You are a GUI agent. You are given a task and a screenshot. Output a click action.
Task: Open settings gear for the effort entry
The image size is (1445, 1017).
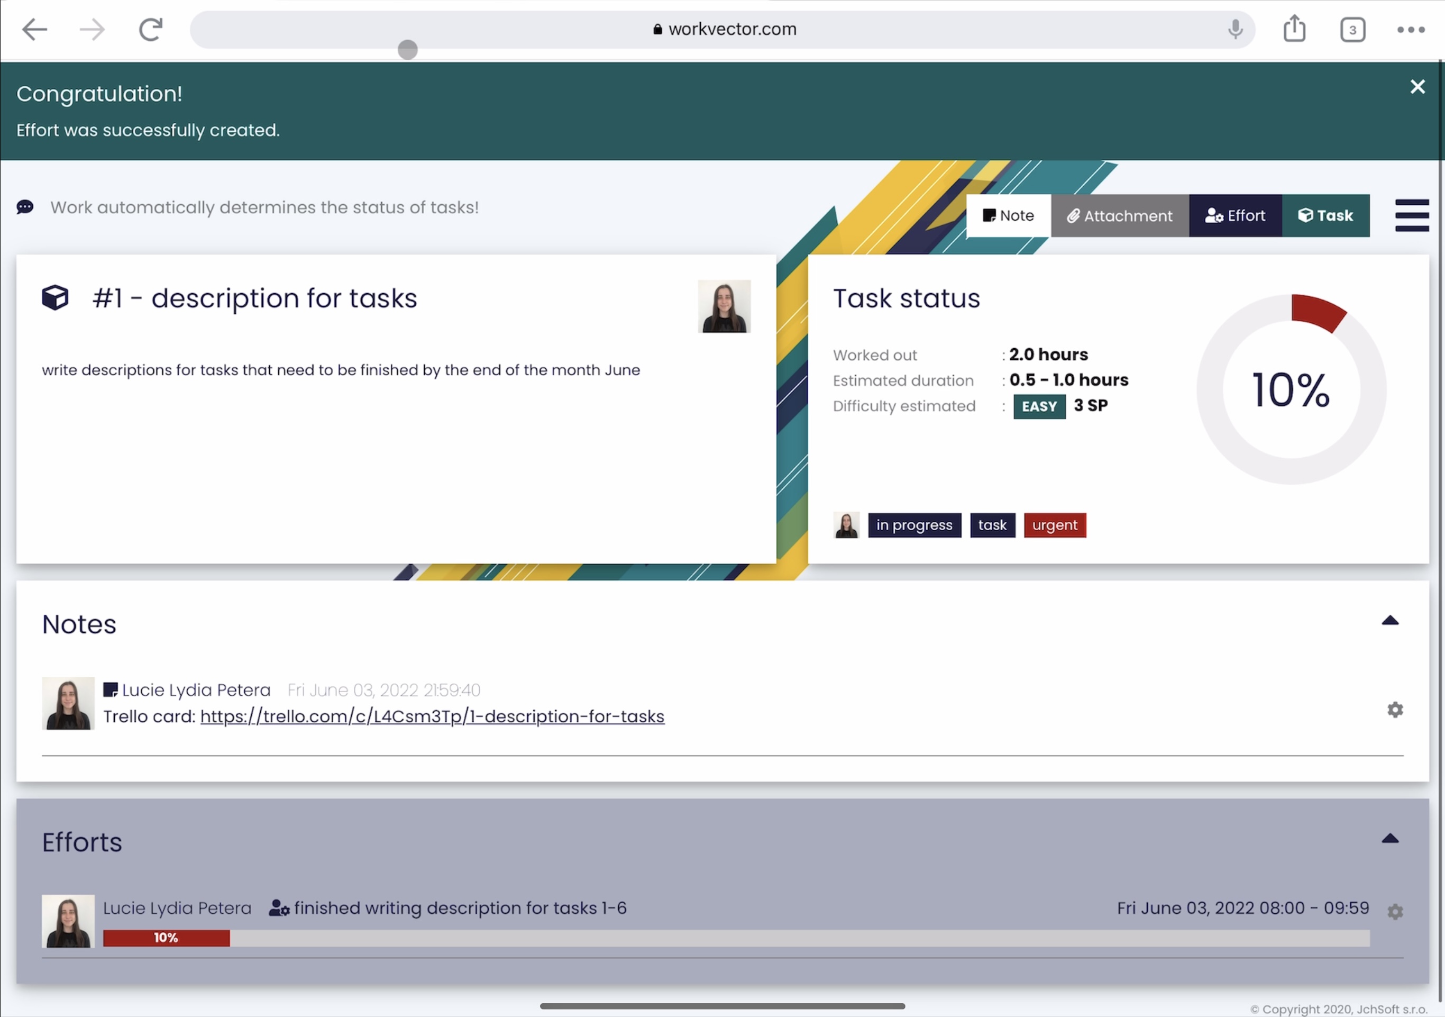[1395, 911]
